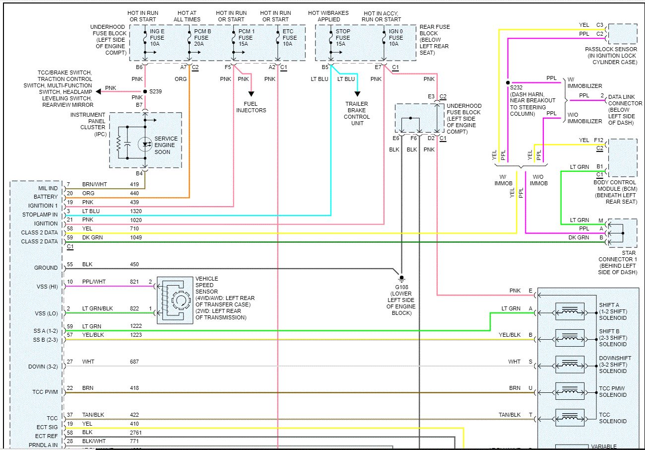Click the vehicle speed sensor symbol

coord(175,300)
